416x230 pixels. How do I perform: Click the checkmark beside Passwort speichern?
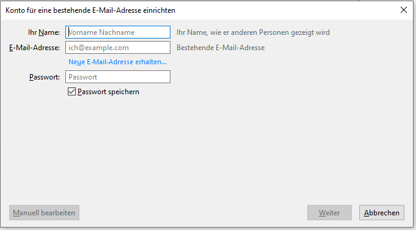click(x=71, y=92)
